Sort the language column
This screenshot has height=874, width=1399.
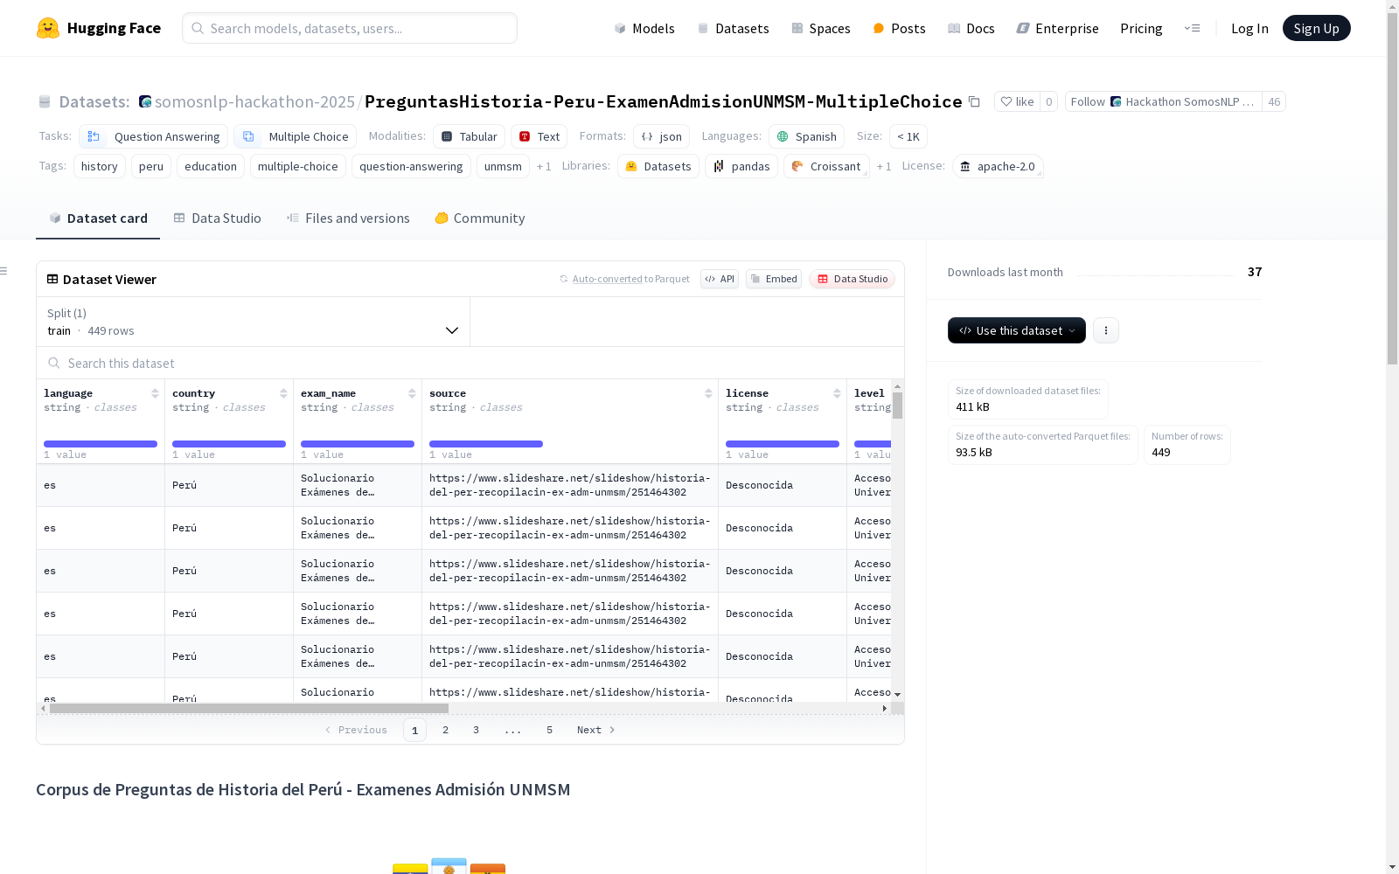155,393
